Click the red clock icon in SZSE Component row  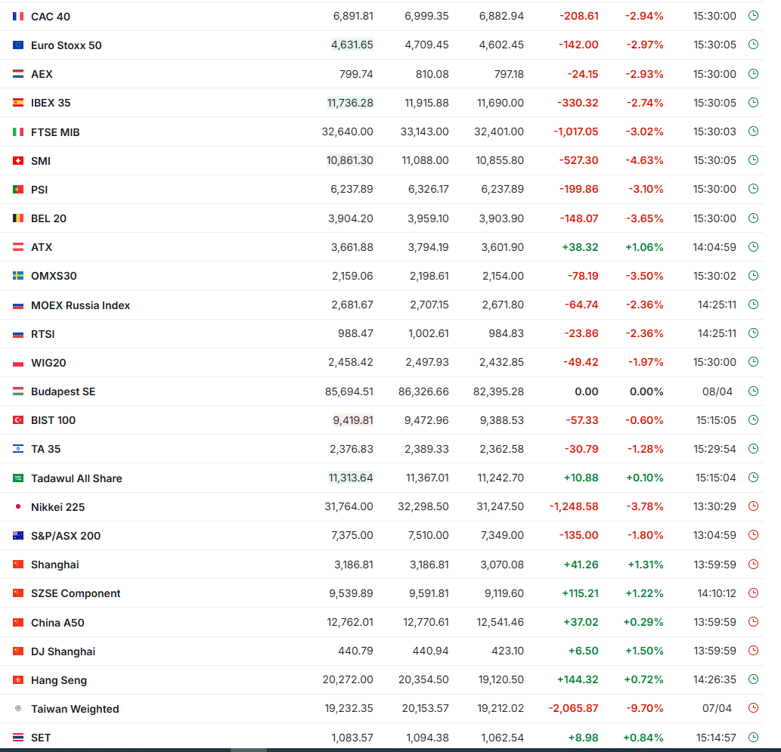(754, 593)
